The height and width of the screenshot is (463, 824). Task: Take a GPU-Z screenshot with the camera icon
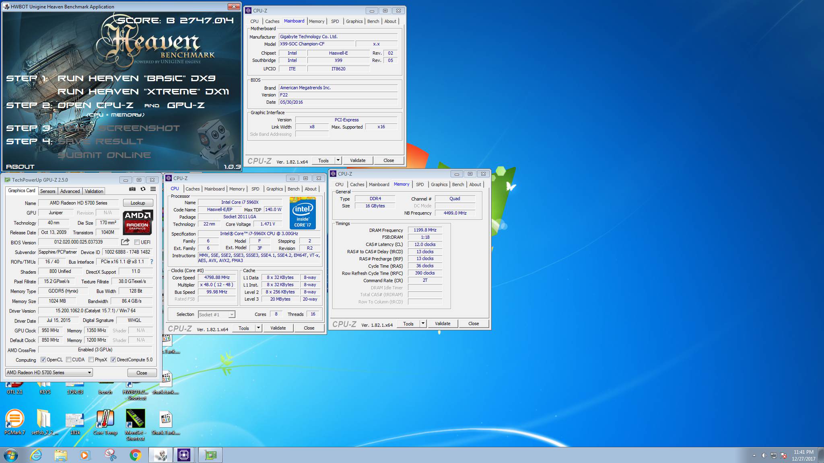pos(132,189)
